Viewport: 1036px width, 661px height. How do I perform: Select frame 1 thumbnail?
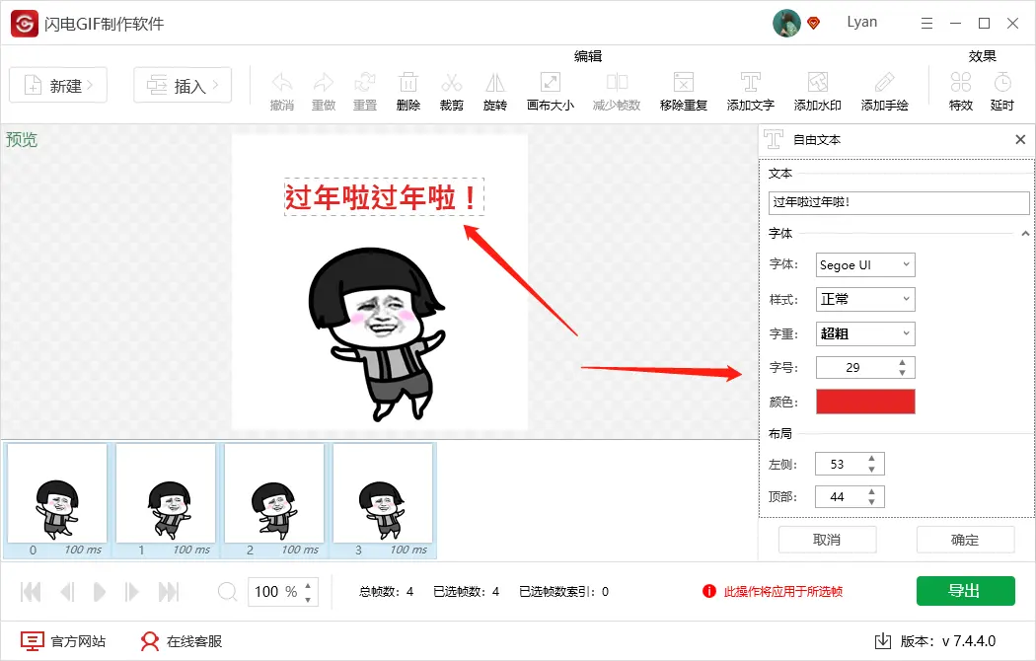[166, 500]
